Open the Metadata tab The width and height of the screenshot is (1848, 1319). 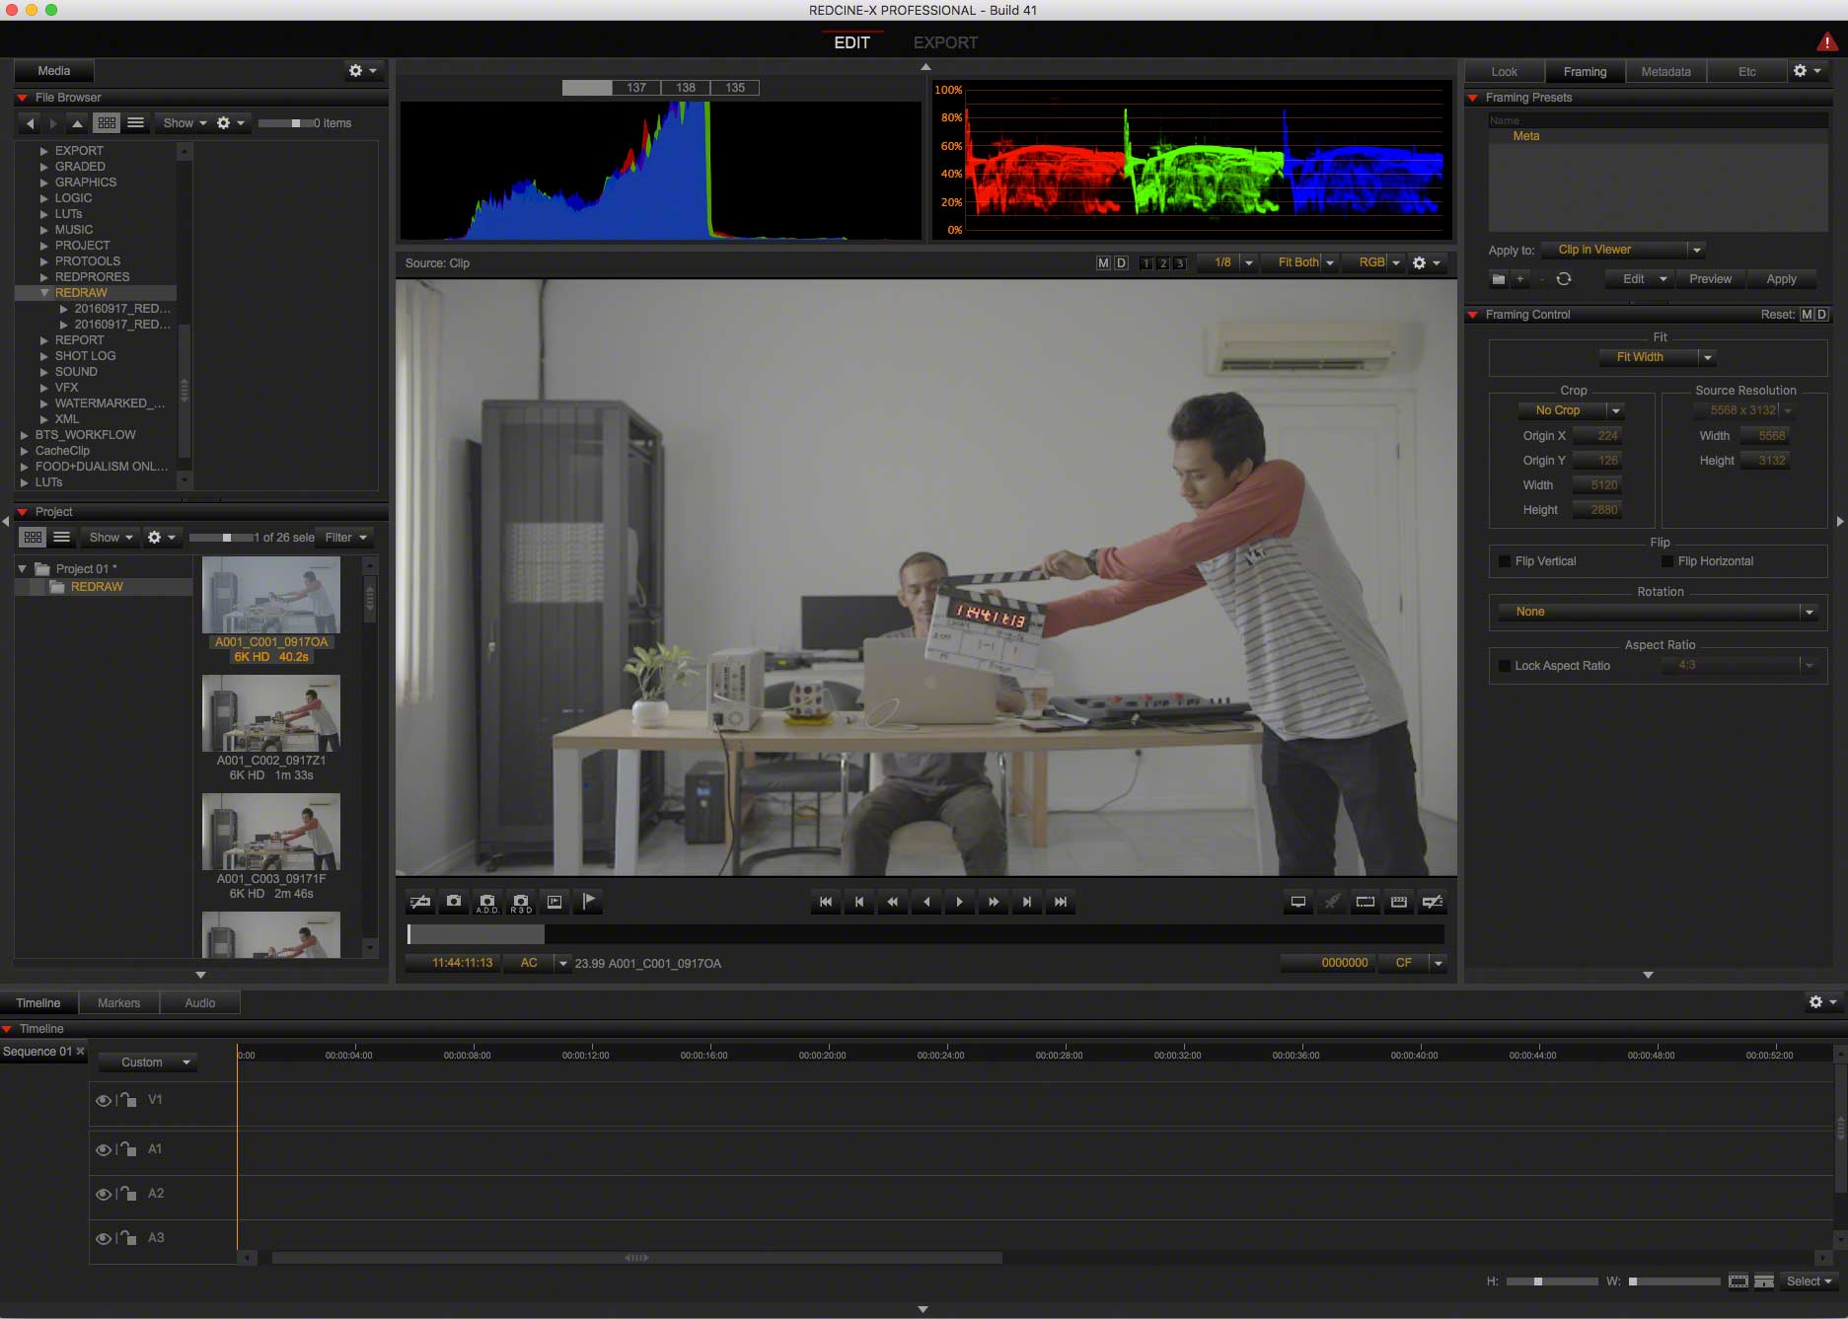click(1665, 71)
